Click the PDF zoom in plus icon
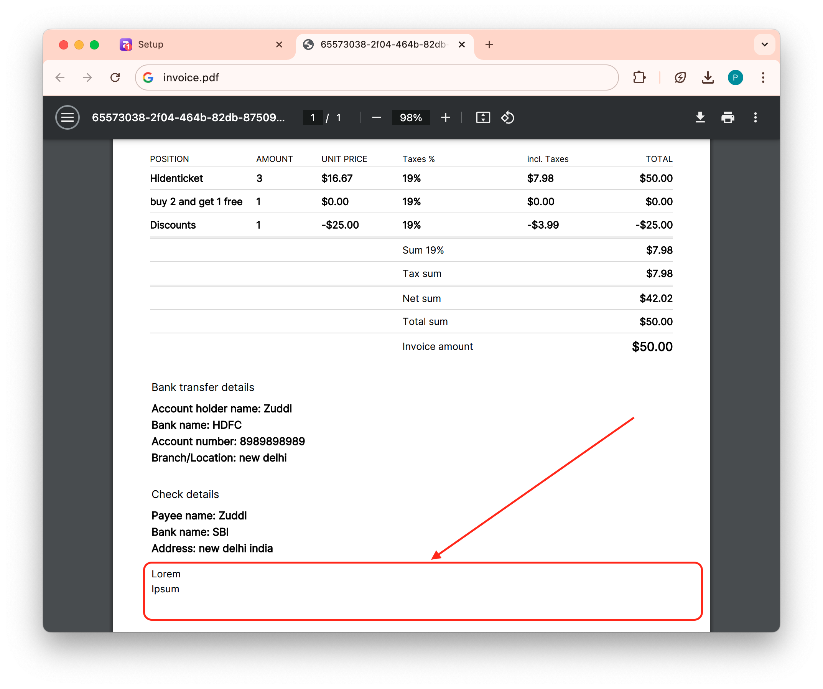Image resolution: width=823 pixels, height=689 pixels. (445, 117)
